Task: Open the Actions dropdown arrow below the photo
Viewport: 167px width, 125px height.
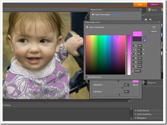Action: click(x=12, y=105)
